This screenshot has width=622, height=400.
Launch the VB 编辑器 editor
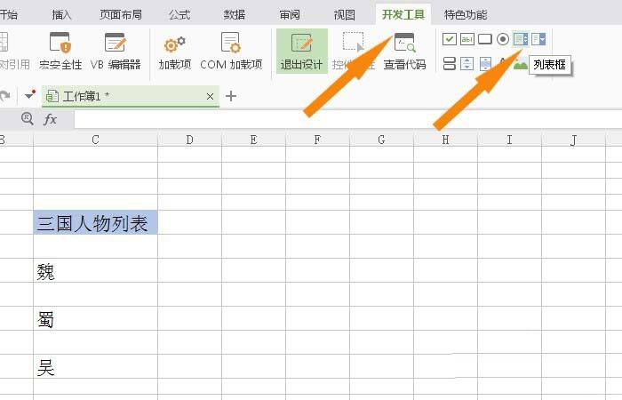(116, 52)
